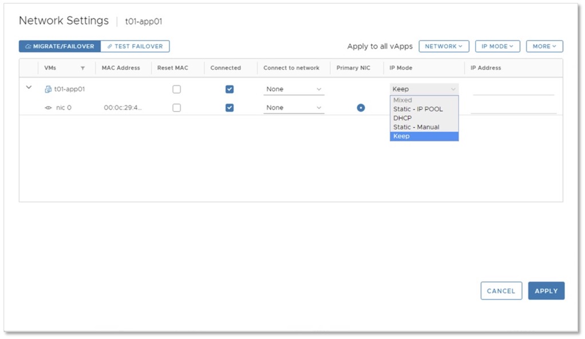
Task: Tick Reset MAC checkbox for t01-app01
Action: pyautogui.click(x=176, y=89)
